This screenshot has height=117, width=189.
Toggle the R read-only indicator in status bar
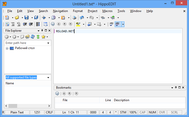[x=3, y=112]
